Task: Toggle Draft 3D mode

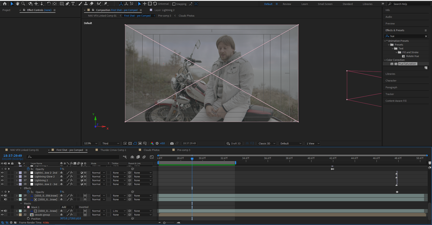Action: tap(234, 144)
